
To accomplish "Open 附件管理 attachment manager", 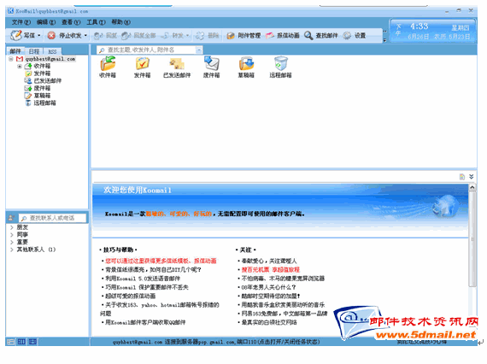I will tap(243, 36).
